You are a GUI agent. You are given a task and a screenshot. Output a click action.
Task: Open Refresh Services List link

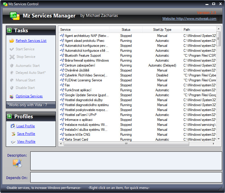click(x=31, y=41)
